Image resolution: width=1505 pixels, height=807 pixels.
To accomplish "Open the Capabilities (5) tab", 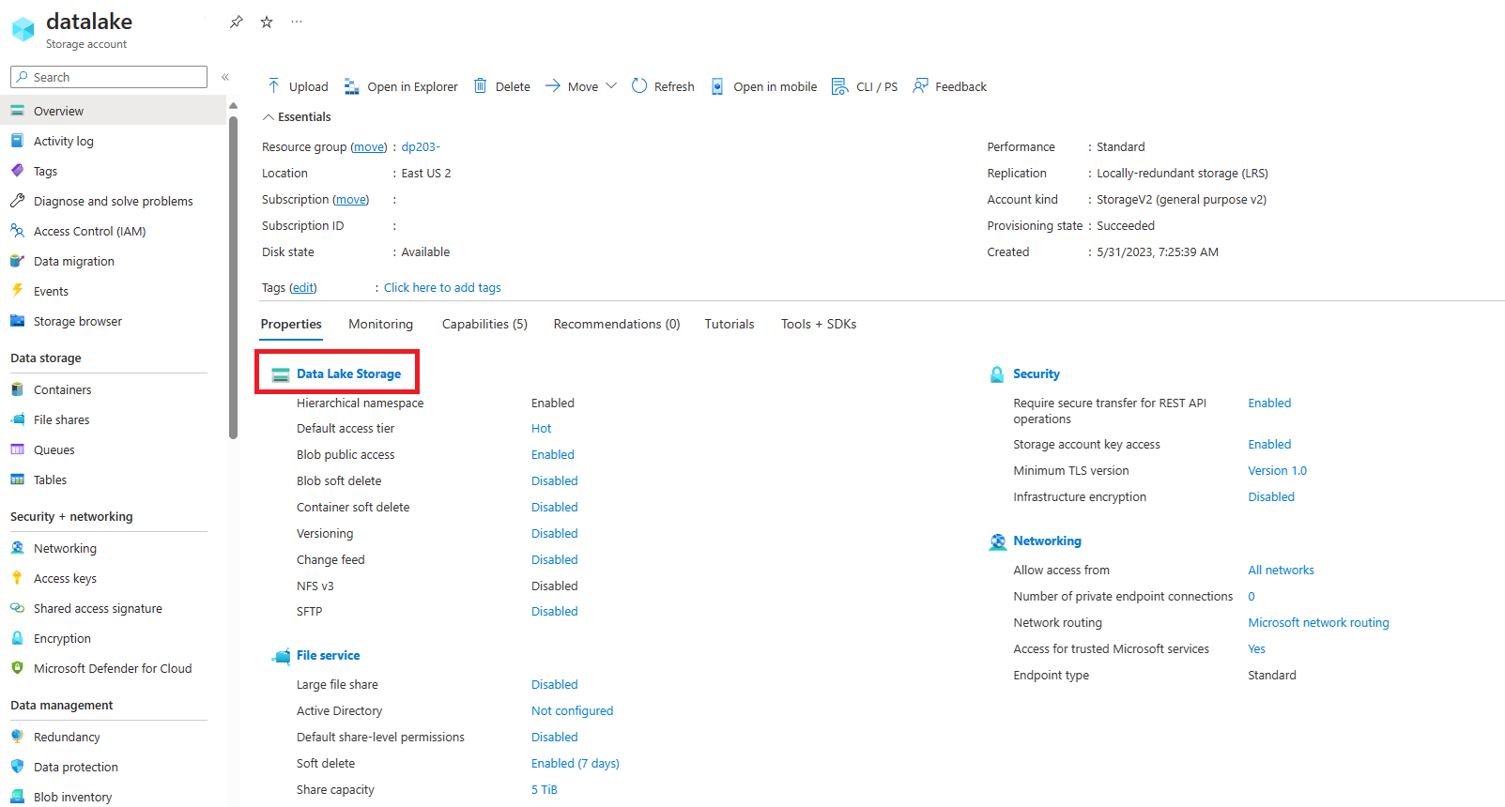I will coord(484,324).
